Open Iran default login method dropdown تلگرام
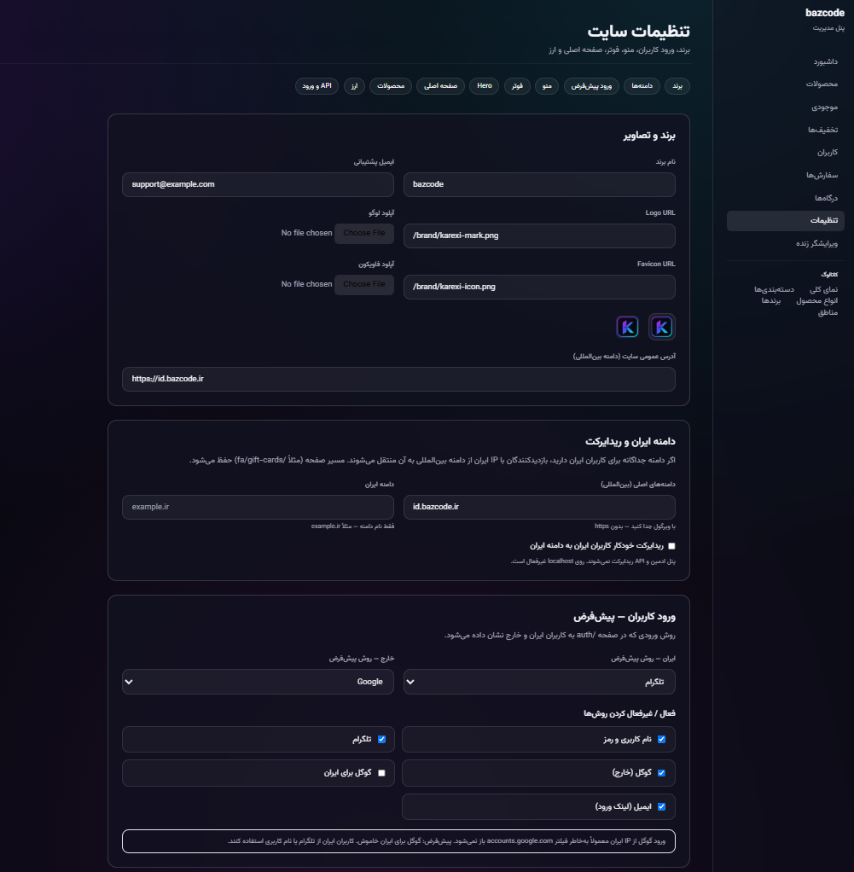Screen dimensions: 854x872 point(539,682)
